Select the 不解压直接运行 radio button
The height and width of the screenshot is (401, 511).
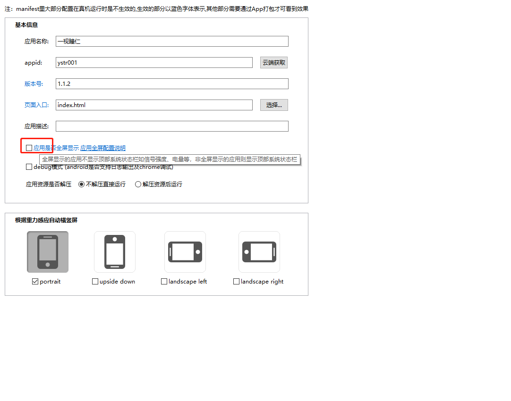[81, 184]
